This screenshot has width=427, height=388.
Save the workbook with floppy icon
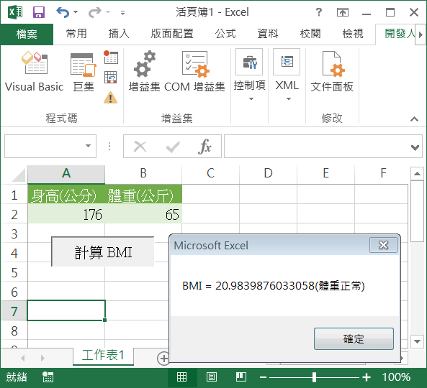(x=39, y=12)
